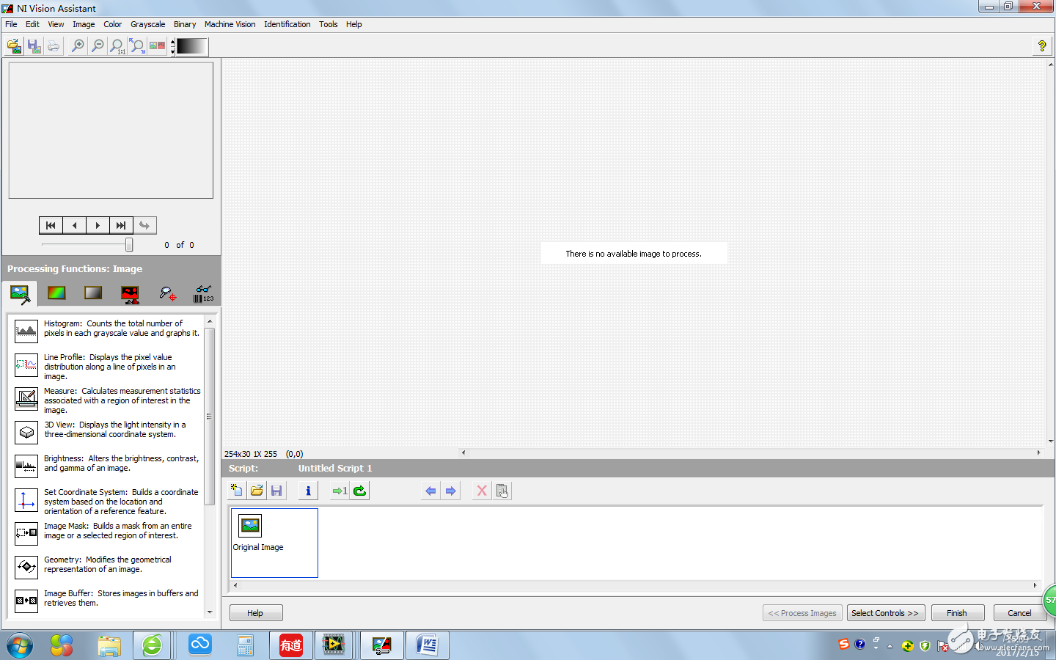Open the Identification menu
The image size is (1056, 660).
(287, 24)
